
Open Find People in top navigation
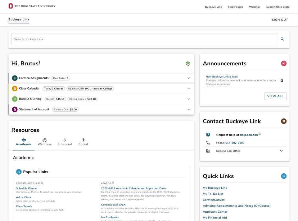pyautogui.click(x=236, y=7)
